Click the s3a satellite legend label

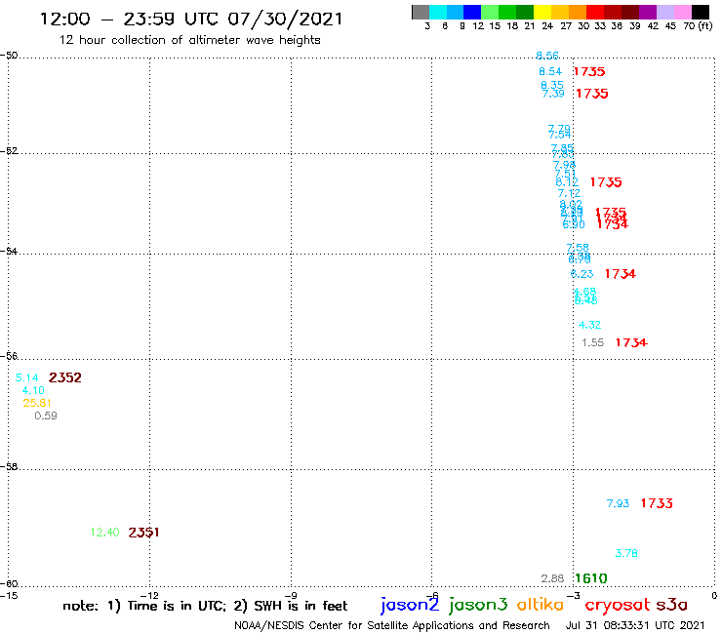point(672,605)
